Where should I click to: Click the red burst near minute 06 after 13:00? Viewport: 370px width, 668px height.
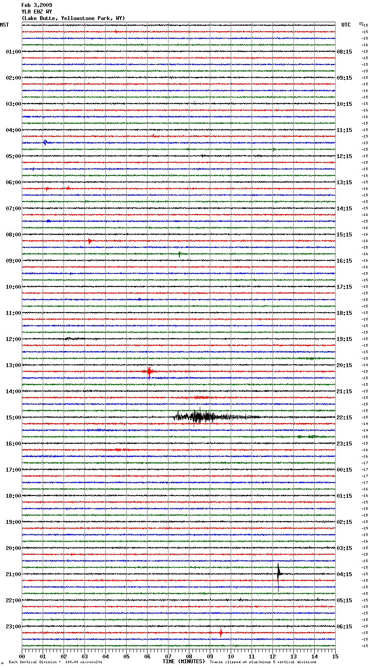(x=149, y=372)
